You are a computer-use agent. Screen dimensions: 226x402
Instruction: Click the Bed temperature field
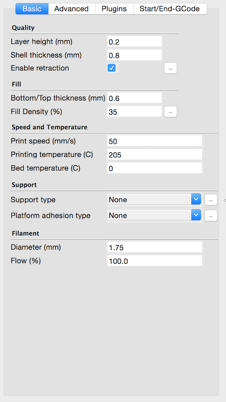(155, 168)
